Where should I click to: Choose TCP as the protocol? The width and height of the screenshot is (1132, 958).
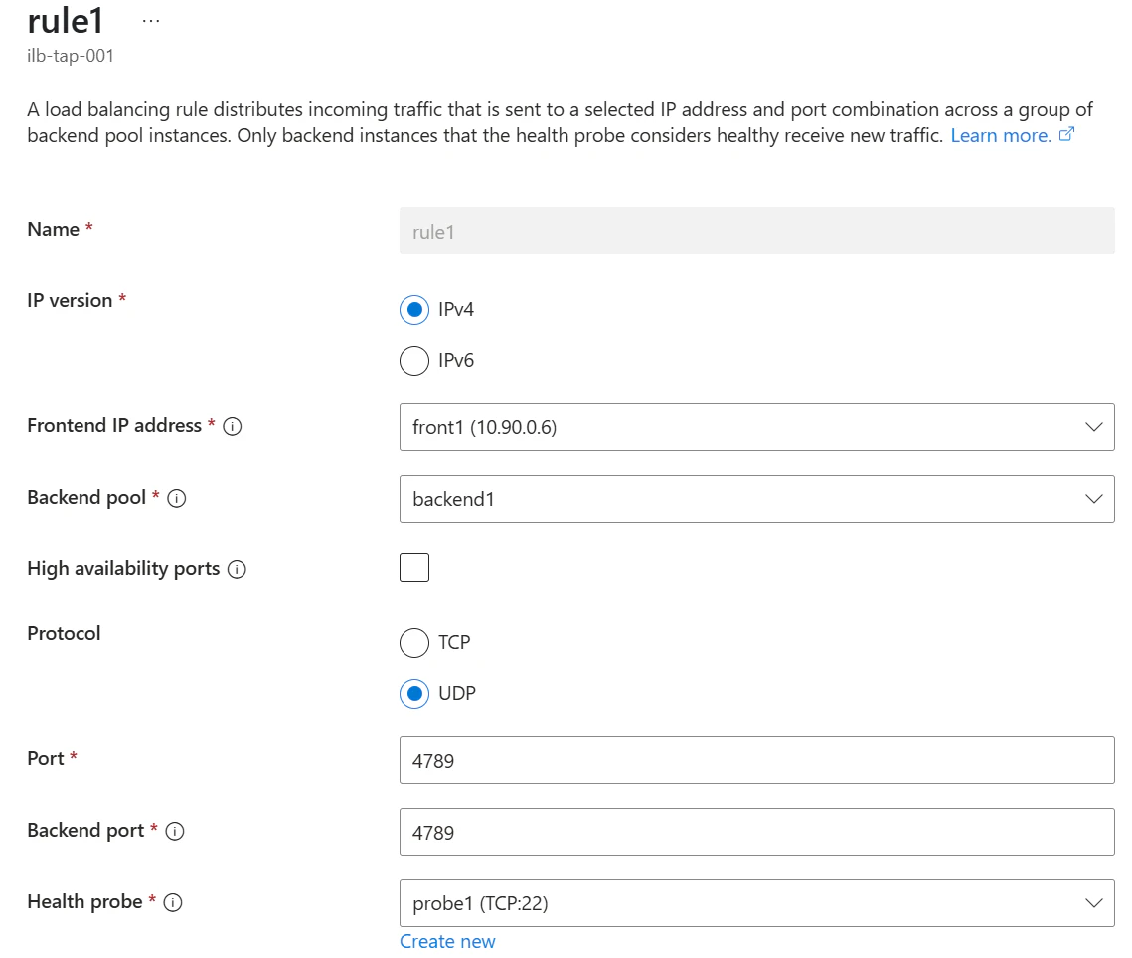tap(414, 643)
